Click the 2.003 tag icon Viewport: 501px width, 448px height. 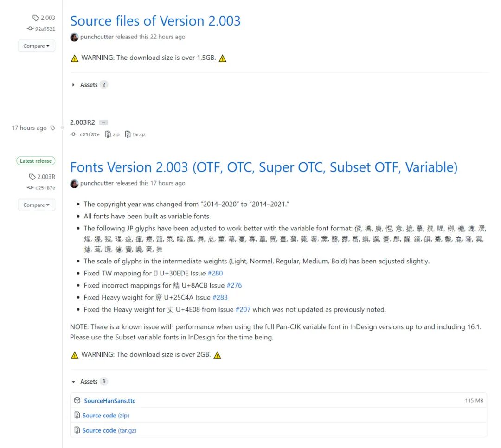tap(36, 18)
